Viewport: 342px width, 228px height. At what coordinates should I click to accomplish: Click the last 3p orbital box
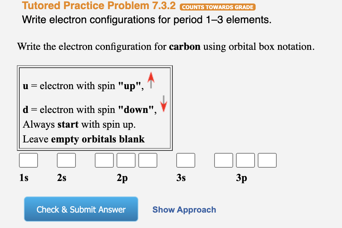pos(267,160)
